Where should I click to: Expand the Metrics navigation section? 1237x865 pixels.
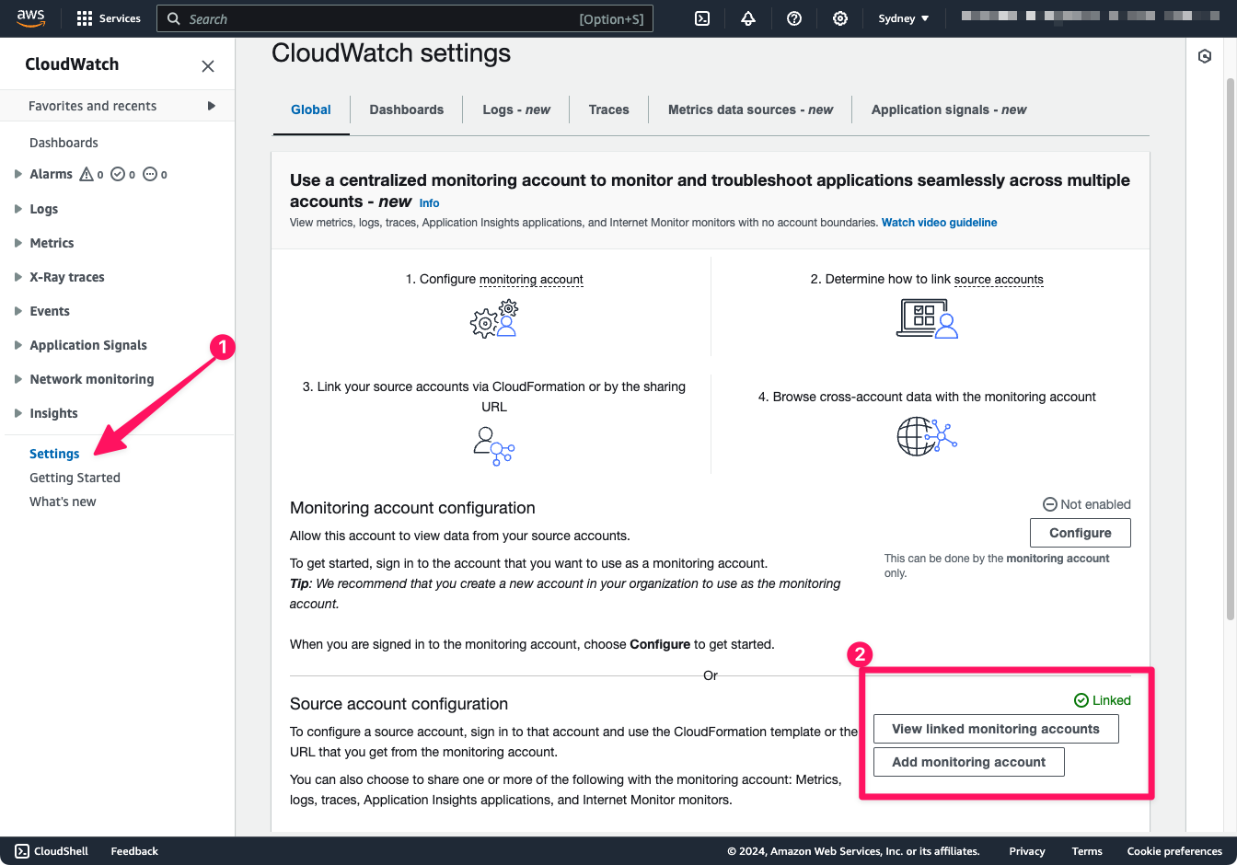[x=17, y=243]
